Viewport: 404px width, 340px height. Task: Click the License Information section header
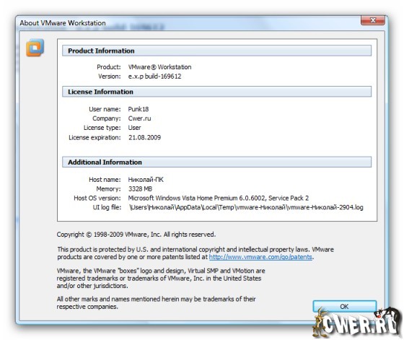pos(216,92)
